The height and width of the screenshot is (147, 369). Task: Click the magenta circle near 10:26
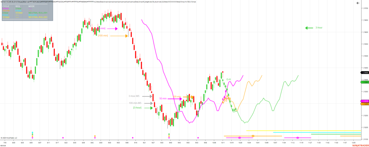pos(240,138)
